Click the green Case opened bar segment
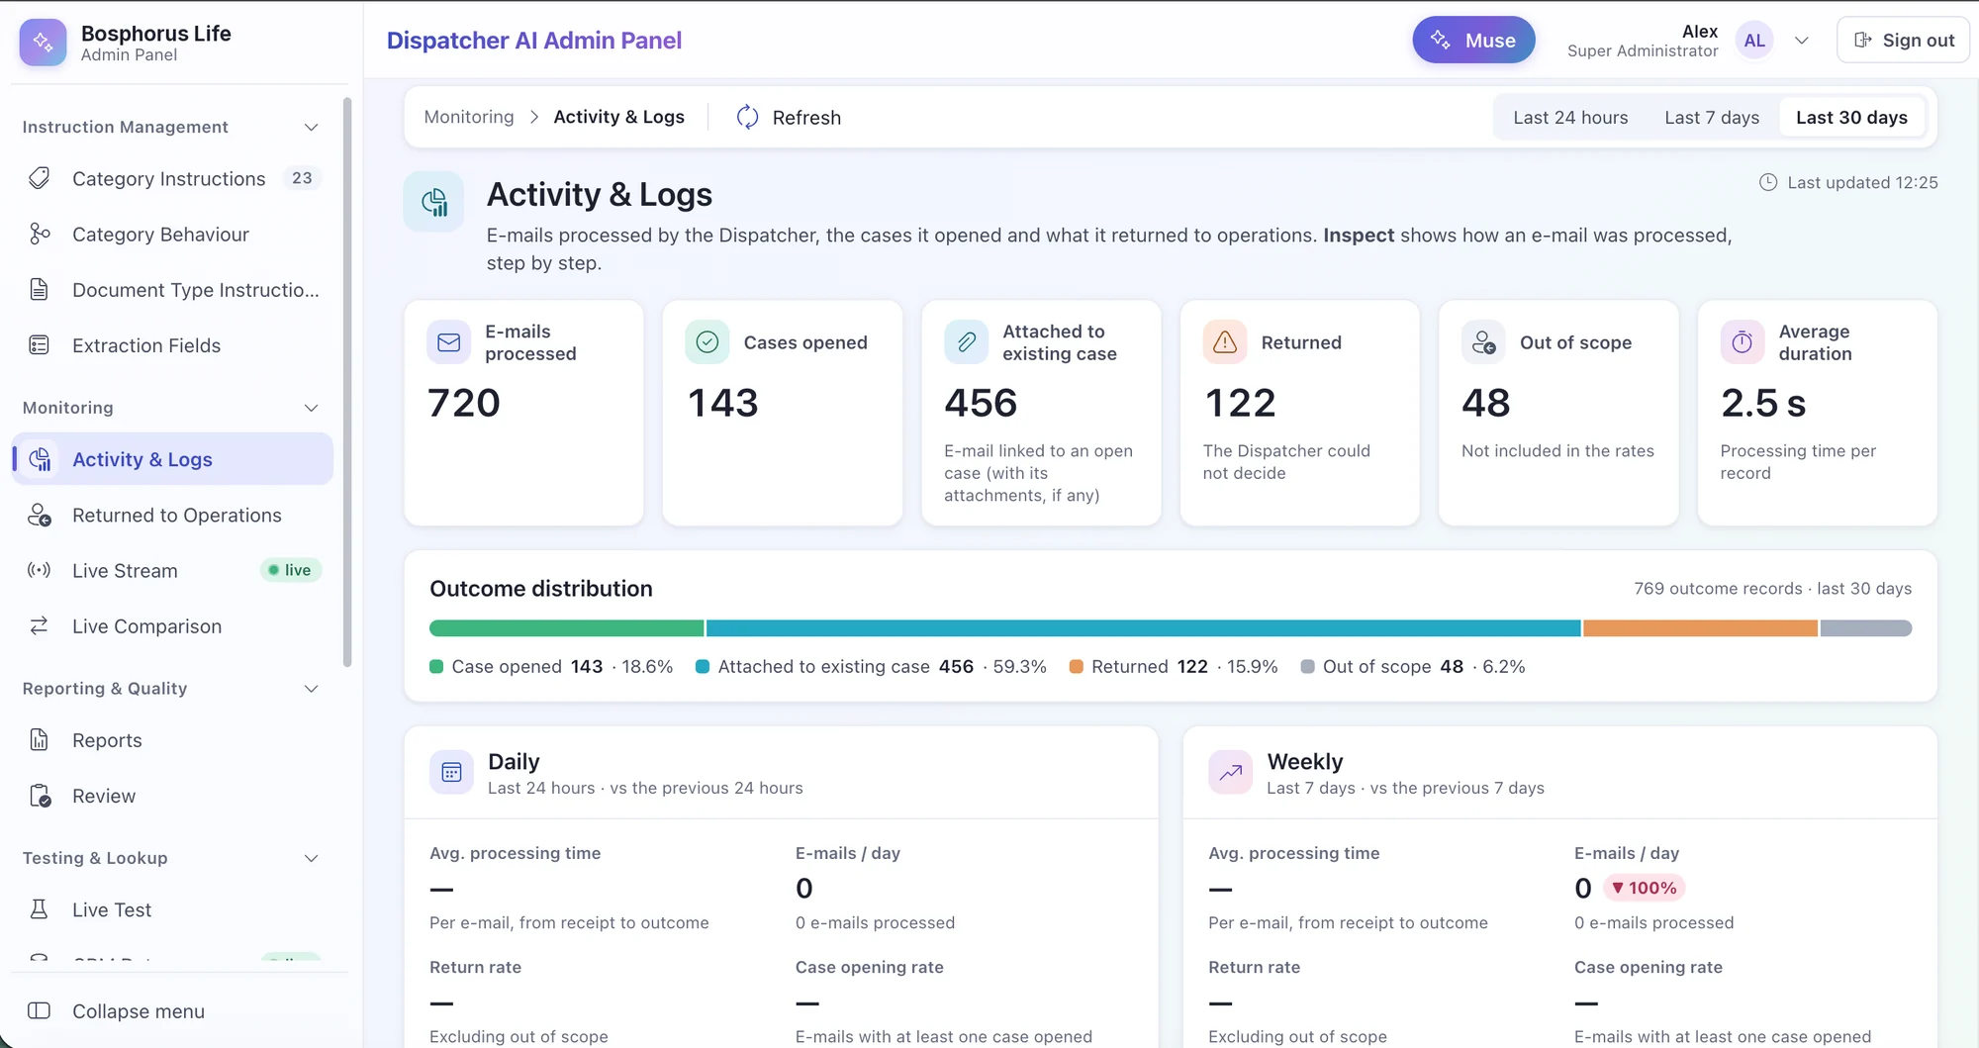The width and height of the screenshot is (1979, 1048). pyautogui.click(x=566, y=628)
